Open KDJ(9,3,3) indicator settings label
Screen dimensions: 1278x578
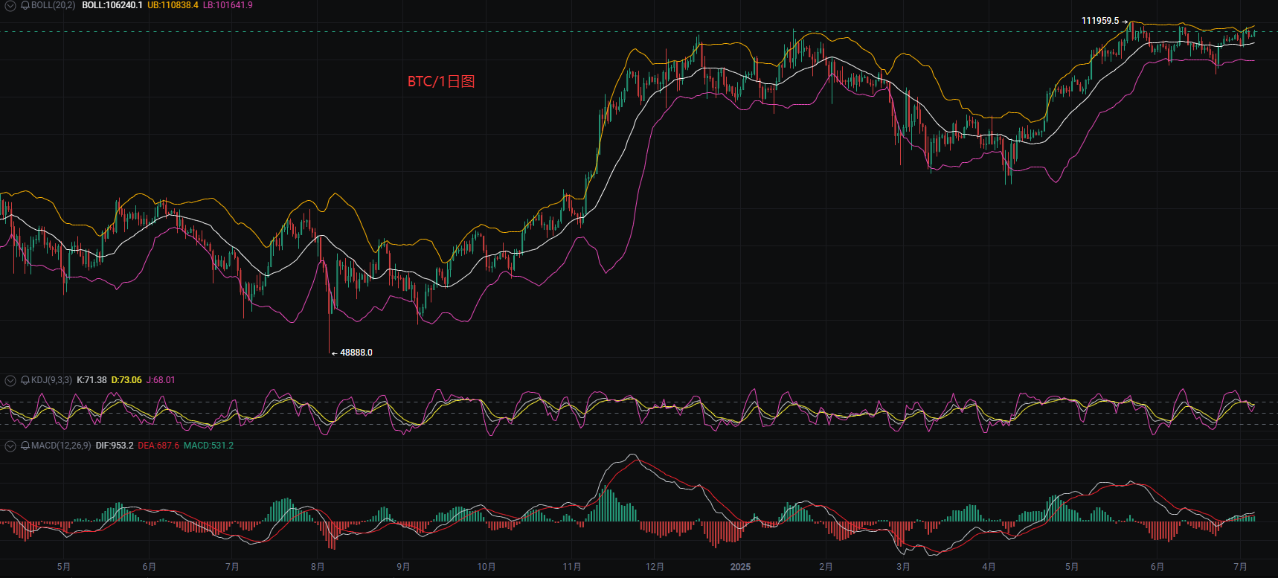coord(51,380)
